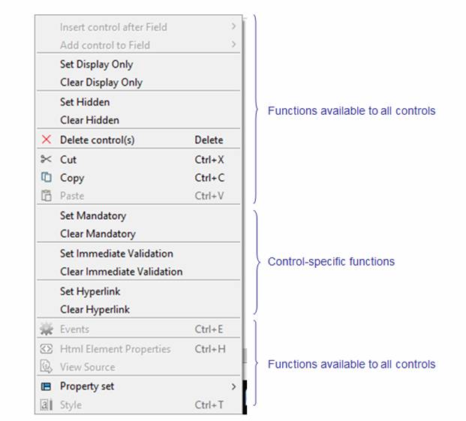The image size is (466, 421).
Task: Choose Clear Hidden from the menu
Action: [x=89, y=120]
